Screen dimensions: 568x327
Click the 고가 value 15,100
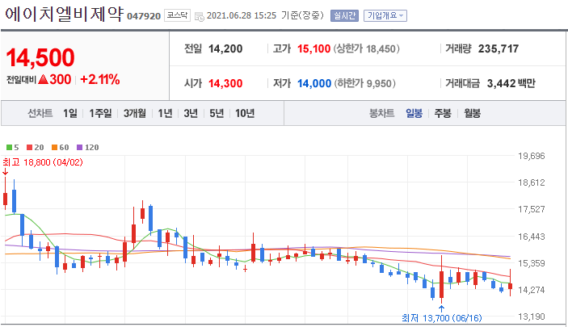coord(313,48)
